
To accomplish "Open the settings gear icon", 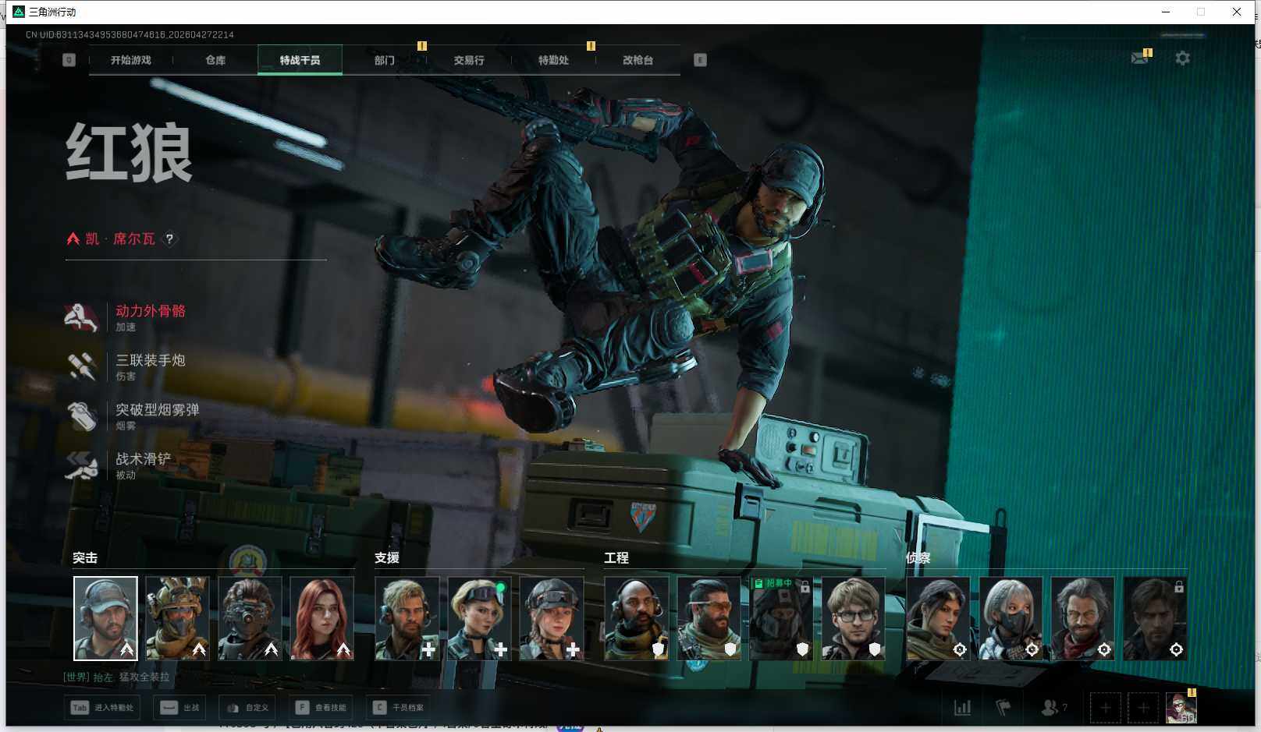I will (x=1182, y=58).
